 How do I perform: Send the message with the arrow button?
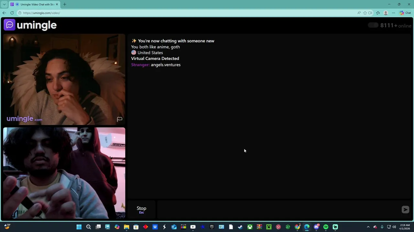(405, 210)
